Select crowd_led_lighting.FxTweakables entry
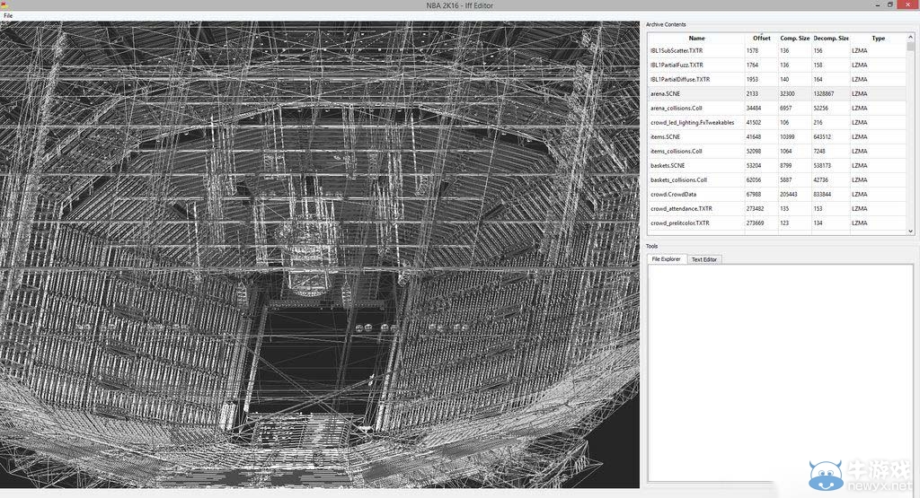The width and height of the screenshot is (920, 498). tap(777, 122)
